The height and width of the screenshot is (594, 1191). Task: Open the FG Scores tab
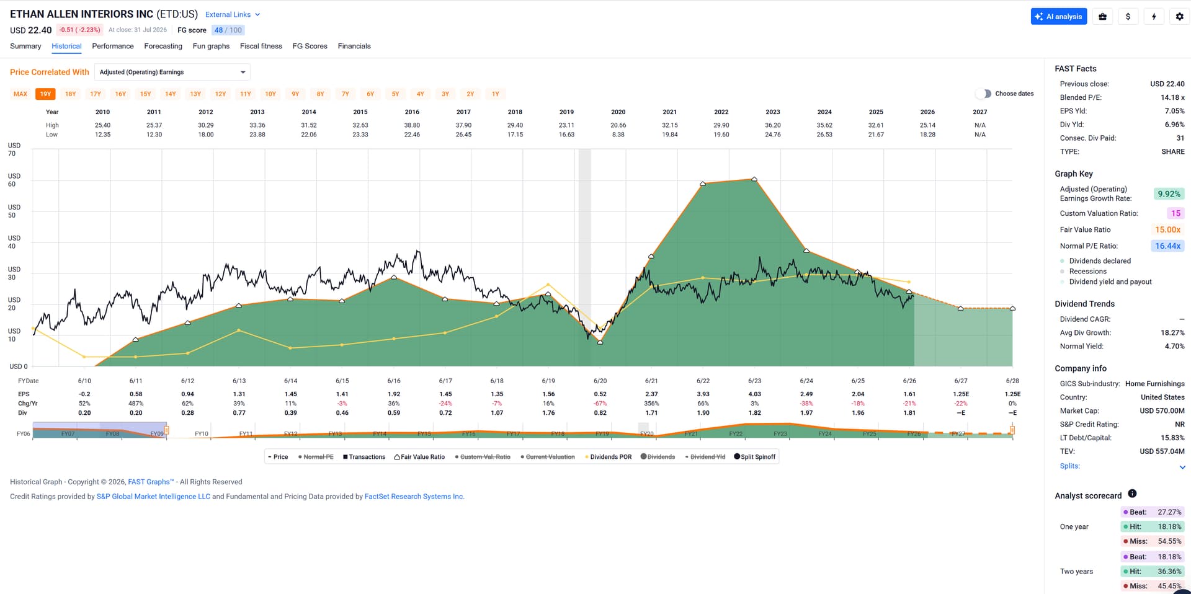coord(310,46)
